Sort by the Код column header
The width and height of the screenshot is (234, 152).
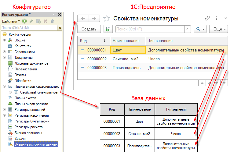click(x=94, y=41)
